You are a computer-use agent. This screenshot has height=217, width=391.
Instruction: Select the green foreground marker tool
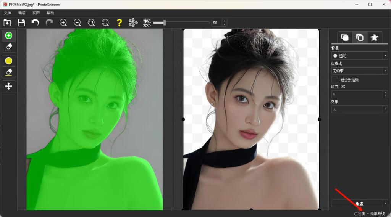9,35
